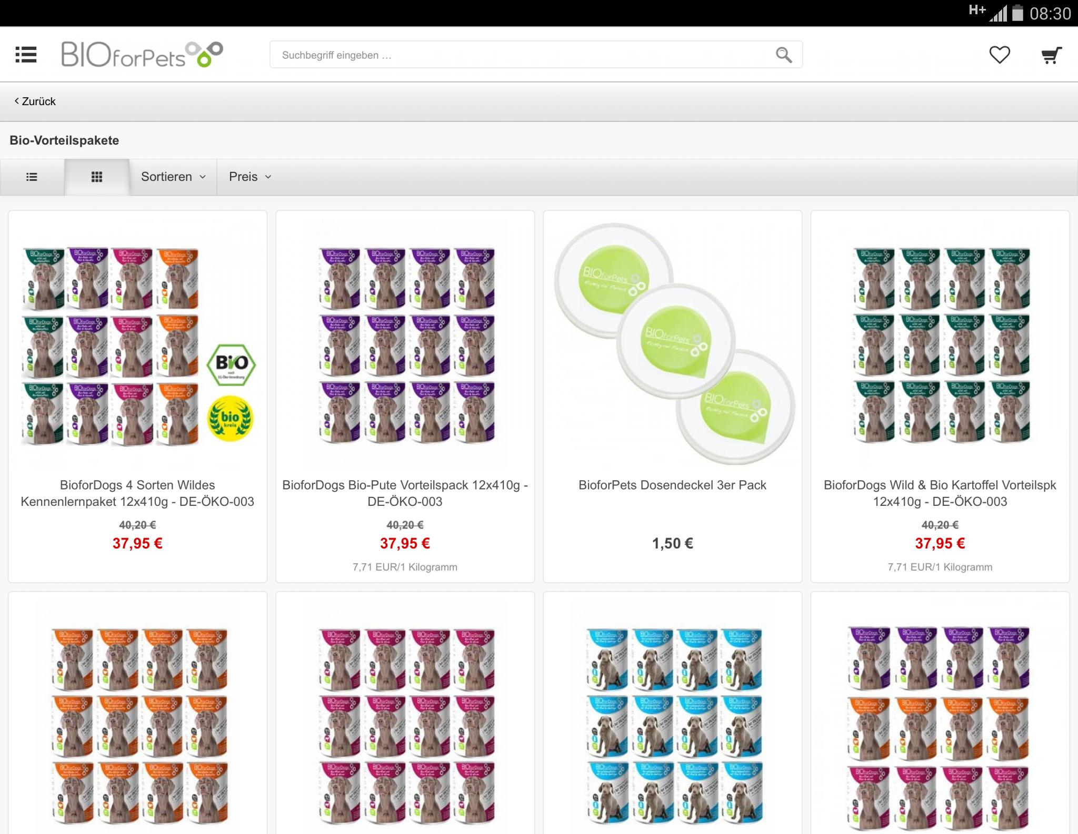Image resolution: width=1078 pixels, height=834 pixels.
Task: Open BioforDogs Bio-Pute Vorteilspack product title
Action: click(405, 493)
